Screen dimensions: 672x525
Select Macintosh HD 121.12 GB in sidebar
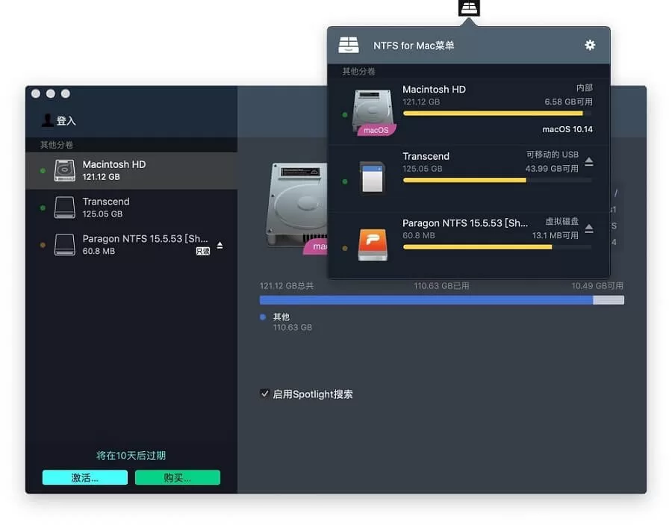coord(131,170)
